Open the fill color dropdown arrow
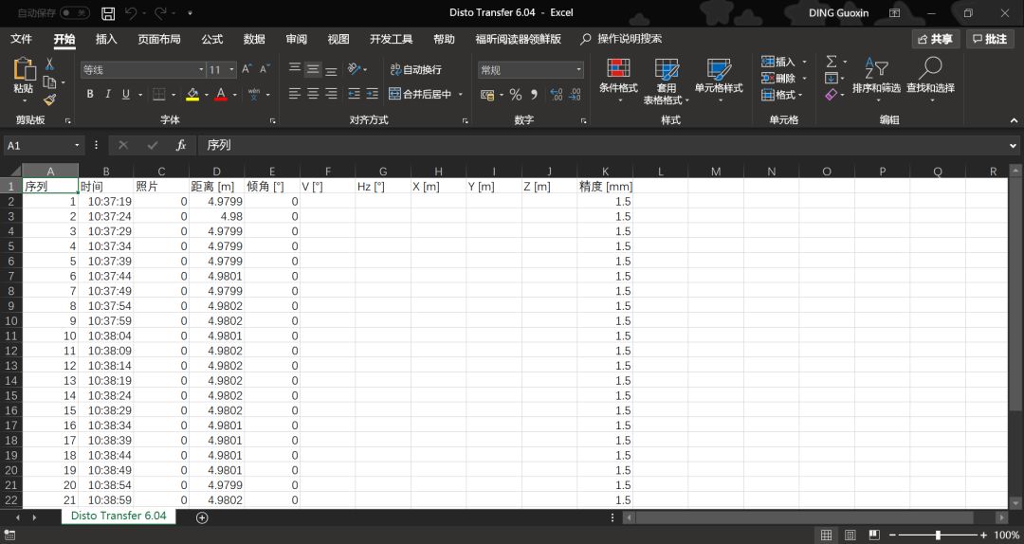 [x=207, y=95]
